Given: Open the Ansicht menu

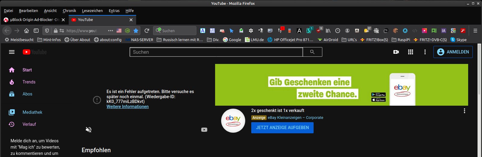Looking at the screenshot, I should click(x=50, y=11).
